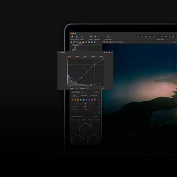Select Color Balance Master tab
The image size is (177, 177).
point(72,120)
